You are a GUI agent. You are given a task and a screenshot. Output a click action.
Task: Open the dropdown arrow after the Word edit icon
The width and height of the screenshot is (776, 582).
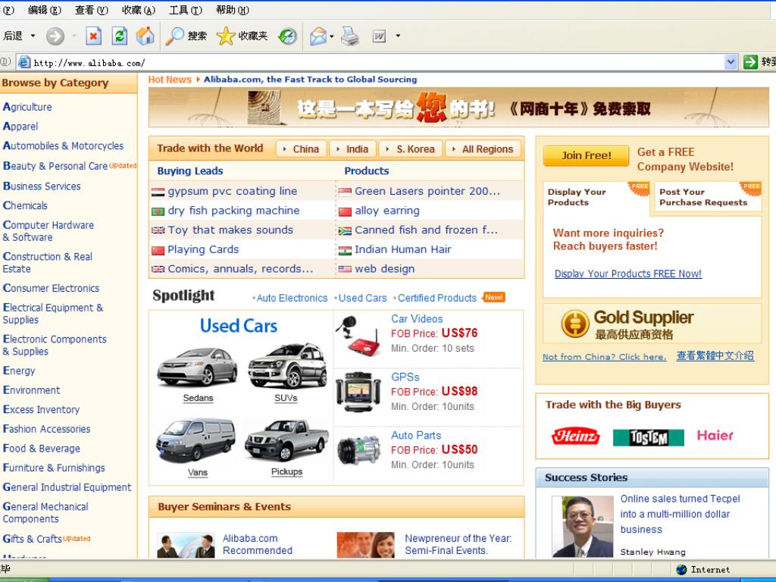[398, 36]
